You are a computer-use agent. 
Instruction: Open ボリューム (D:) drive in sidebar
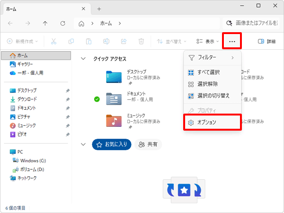[28, 169]
